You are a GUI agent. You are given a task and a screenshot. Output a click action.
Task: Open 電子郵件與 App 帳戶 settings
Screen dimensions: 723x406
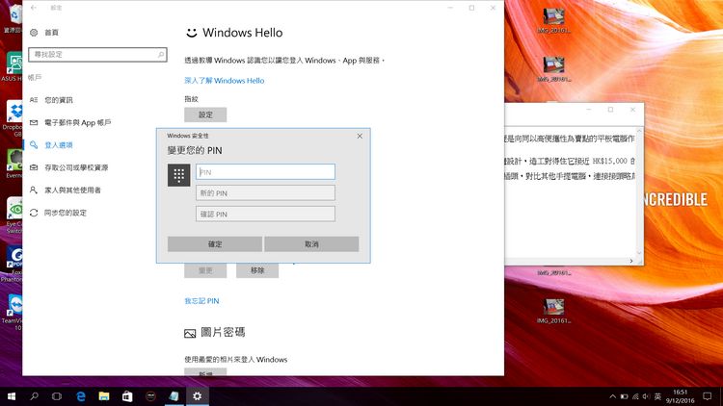point(77,122)
